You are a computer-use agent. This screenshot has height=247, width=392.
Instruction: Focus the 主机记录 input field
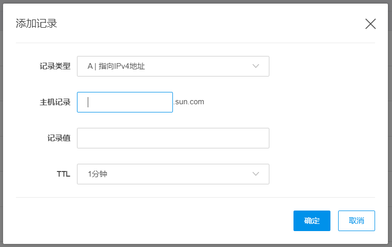pos(125,102)
